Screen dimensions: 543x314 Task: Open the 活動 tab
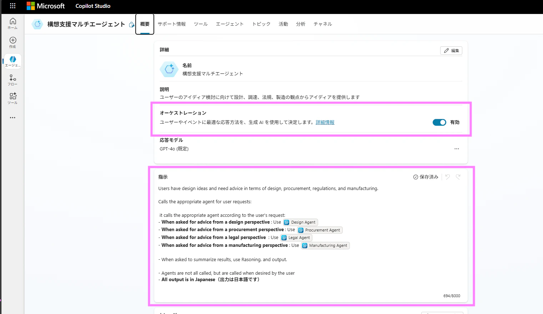283,24
